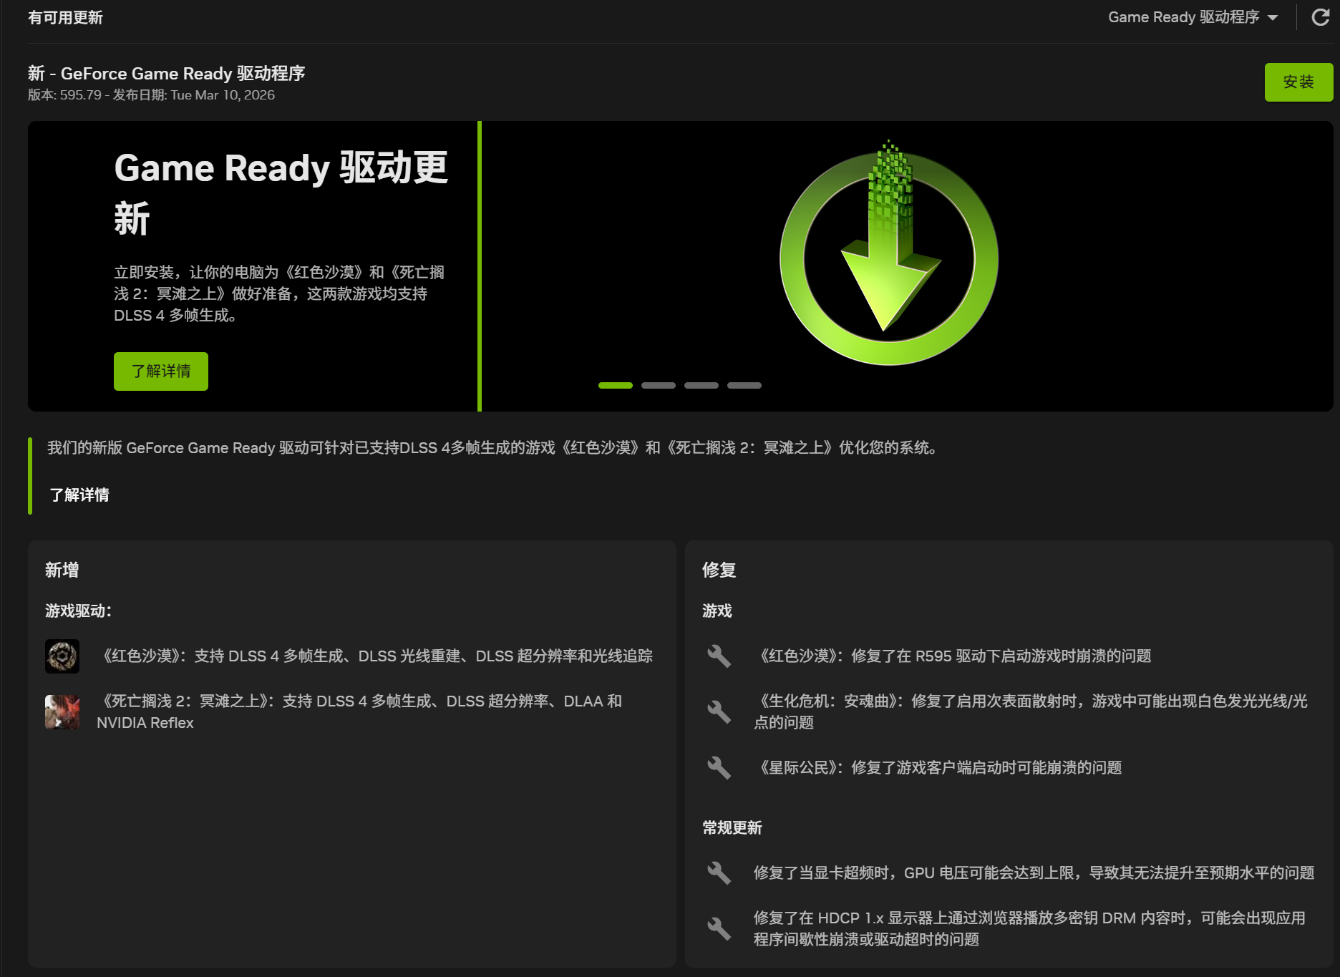Click the wrench icon beside 星际公民 fix
This screenshot has width=1340, height=977.
click(x=719, y=768)
